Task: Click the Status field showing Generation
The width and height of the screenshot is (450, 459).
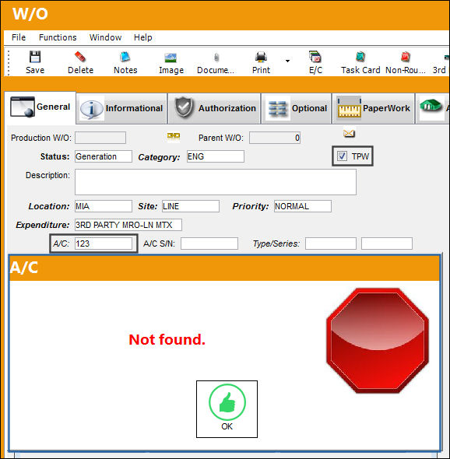Action: (x=104, y=156)
